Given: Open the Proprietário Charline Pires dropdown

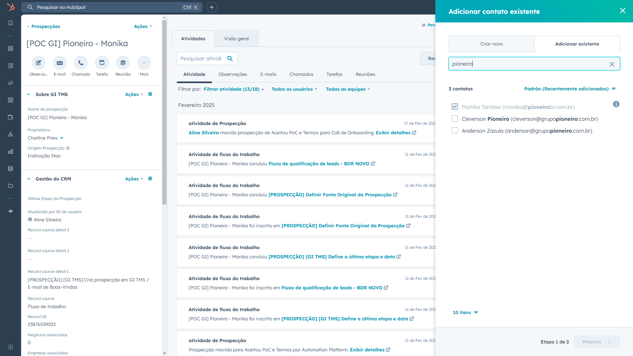Looking at the screenshot, I should (x=46, y=138).
